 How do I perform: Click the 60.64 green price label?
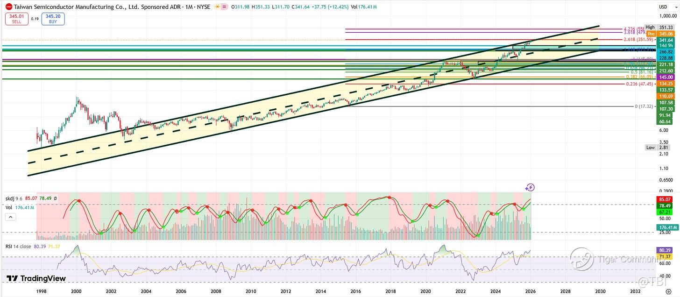tap(665, 121)
